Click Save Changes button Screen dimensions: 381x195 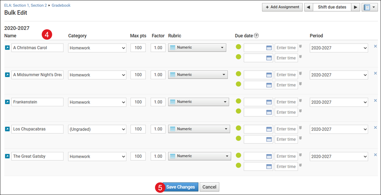[x=180, y=187]
